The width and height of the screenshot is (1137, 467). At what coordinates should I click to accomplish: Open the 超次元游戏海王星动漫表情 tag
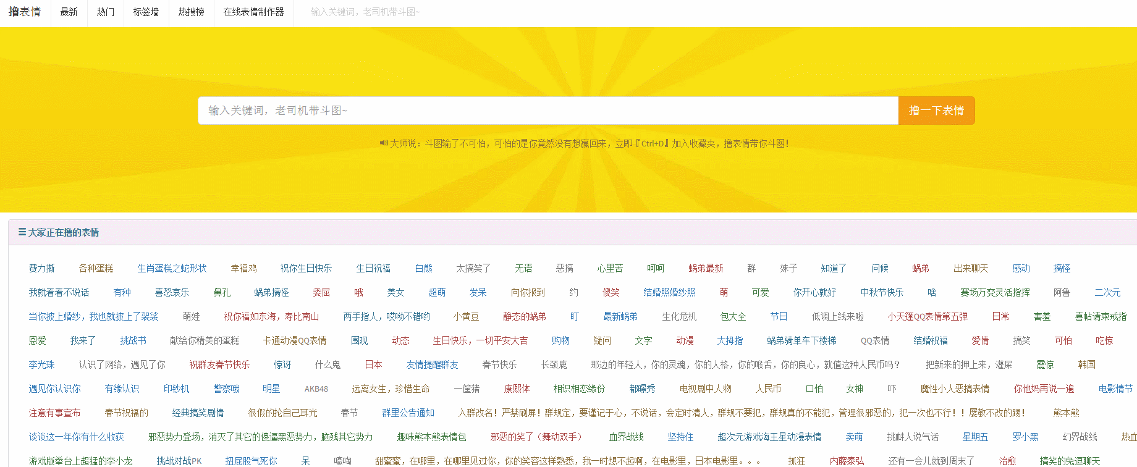(769, 437)
